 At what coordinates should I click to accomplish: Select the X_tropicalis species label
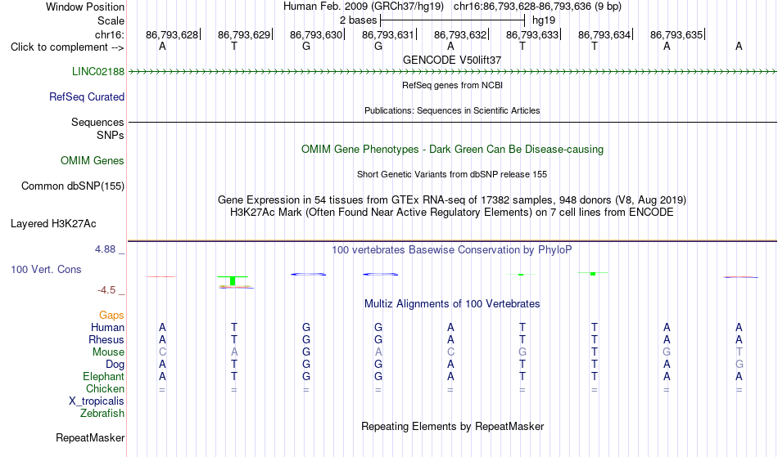(97, 401)
